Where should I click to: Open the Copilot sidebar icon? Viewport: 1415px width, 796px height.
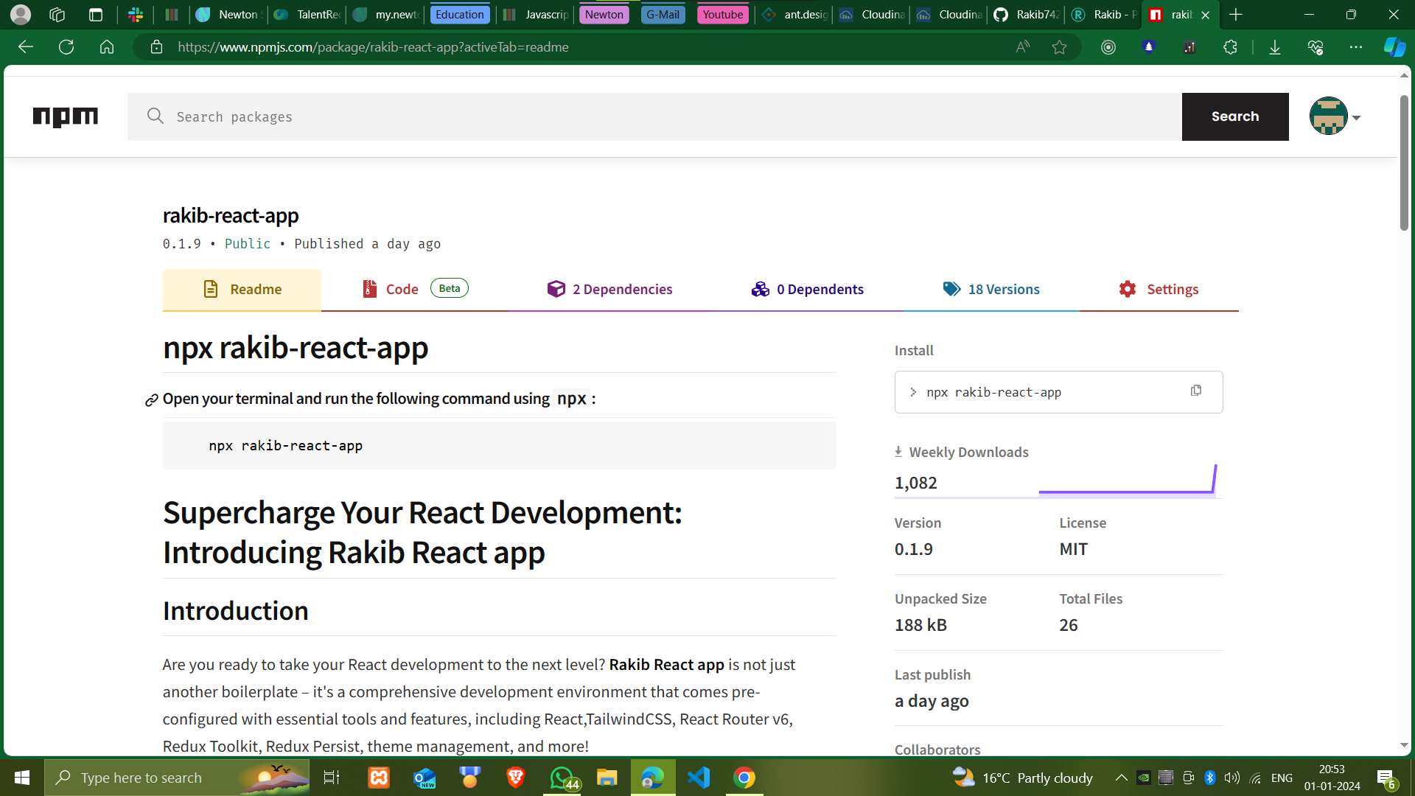1394,47
